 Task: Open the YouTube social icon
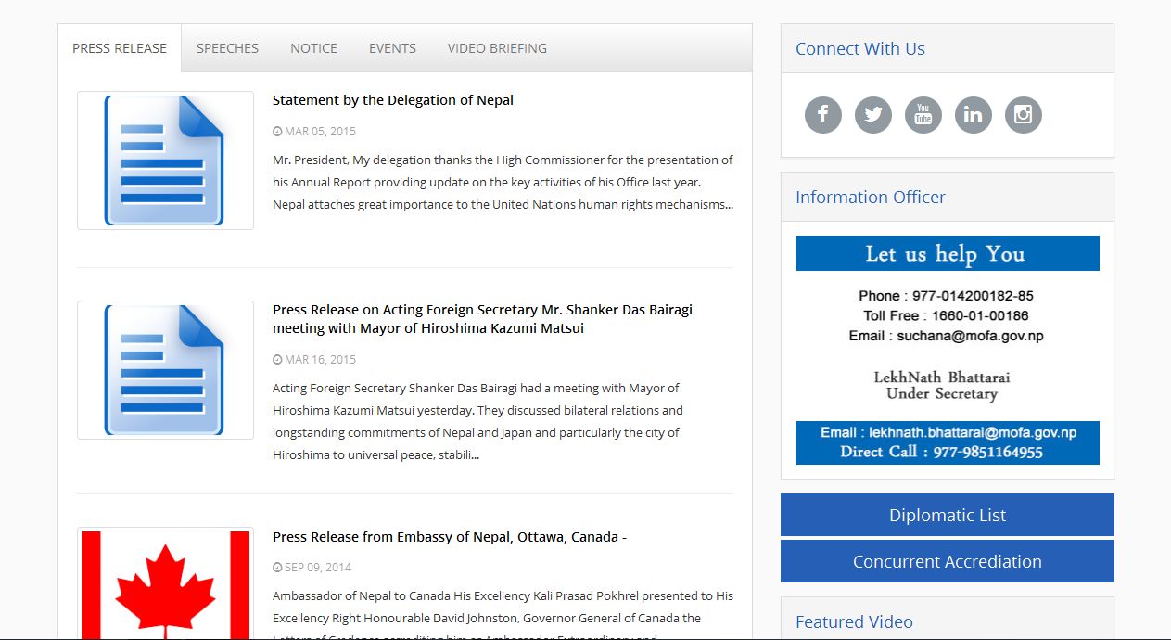923,115
